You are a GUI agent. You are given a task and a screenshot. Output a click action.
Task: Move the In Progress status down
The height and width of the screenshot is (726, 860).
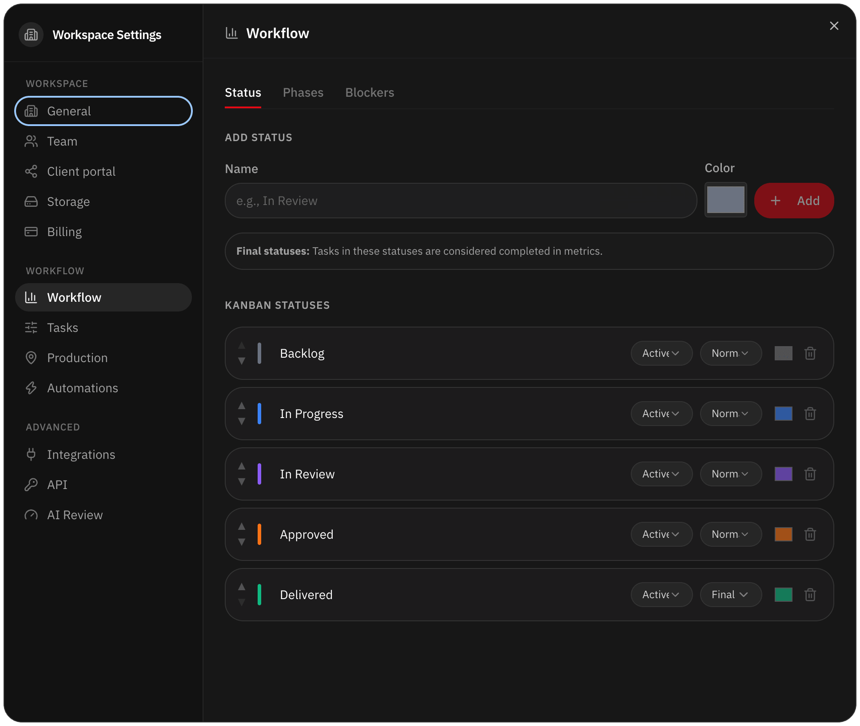242,421
